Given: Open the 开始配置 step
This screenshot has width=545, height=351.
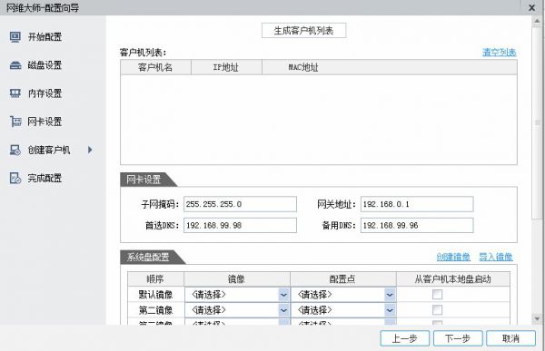Looking at the screenshot, I should [45, 37].
